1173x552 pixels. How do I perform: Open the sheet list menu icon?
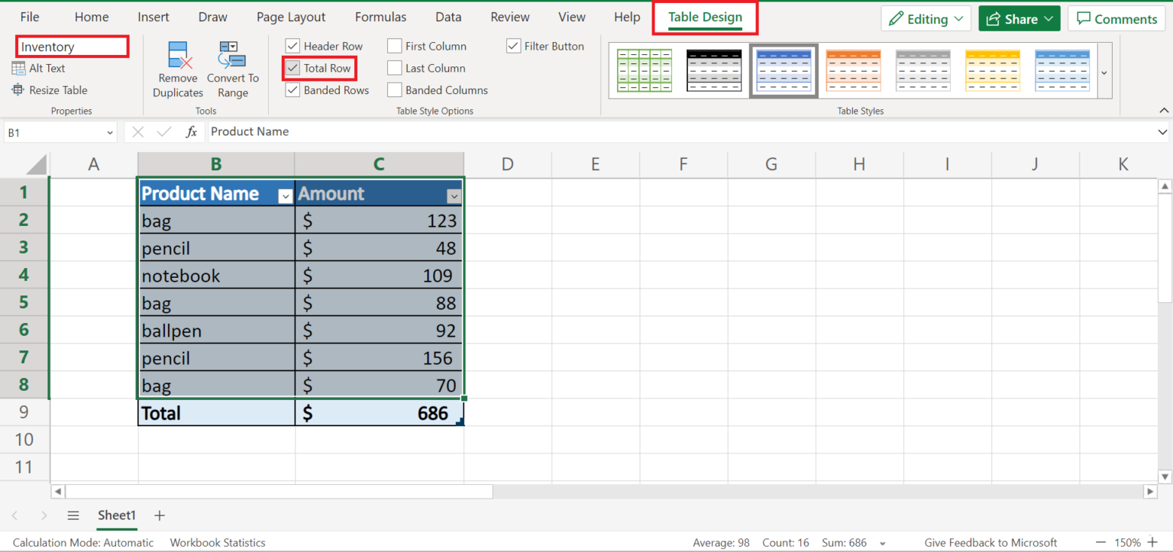click(73, 515)
